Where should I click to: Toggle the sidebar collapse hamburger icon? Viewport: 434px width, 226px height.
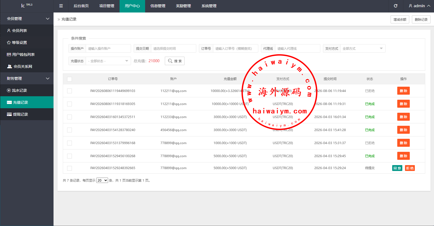61,6
